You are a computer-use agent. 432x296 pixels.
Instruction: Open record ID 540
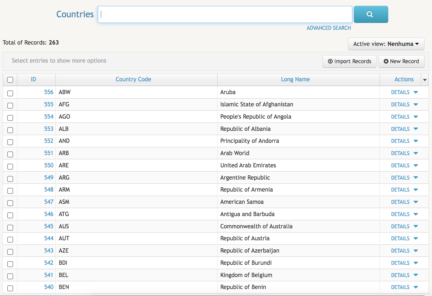(x=49, y=287)
